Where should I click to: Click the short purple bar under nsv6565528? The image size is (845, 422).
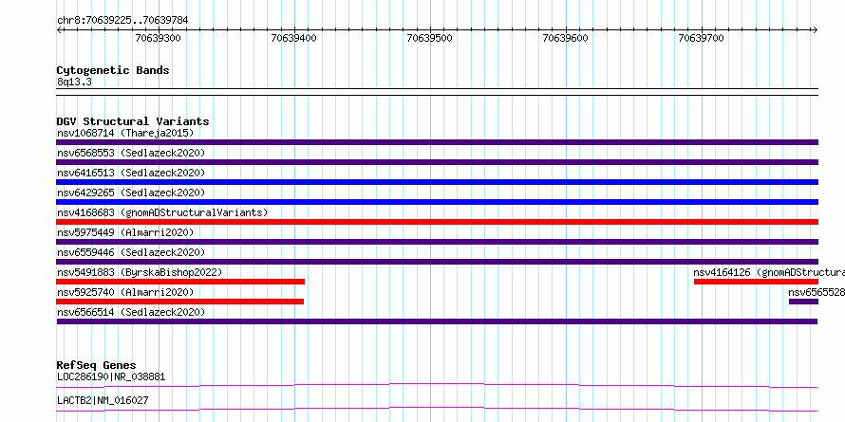pos(803,302)
